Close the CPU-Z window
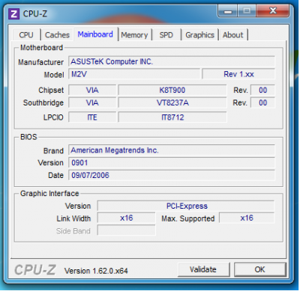The height and width of the screenshot is (291, 300). [x=273, y=10]
